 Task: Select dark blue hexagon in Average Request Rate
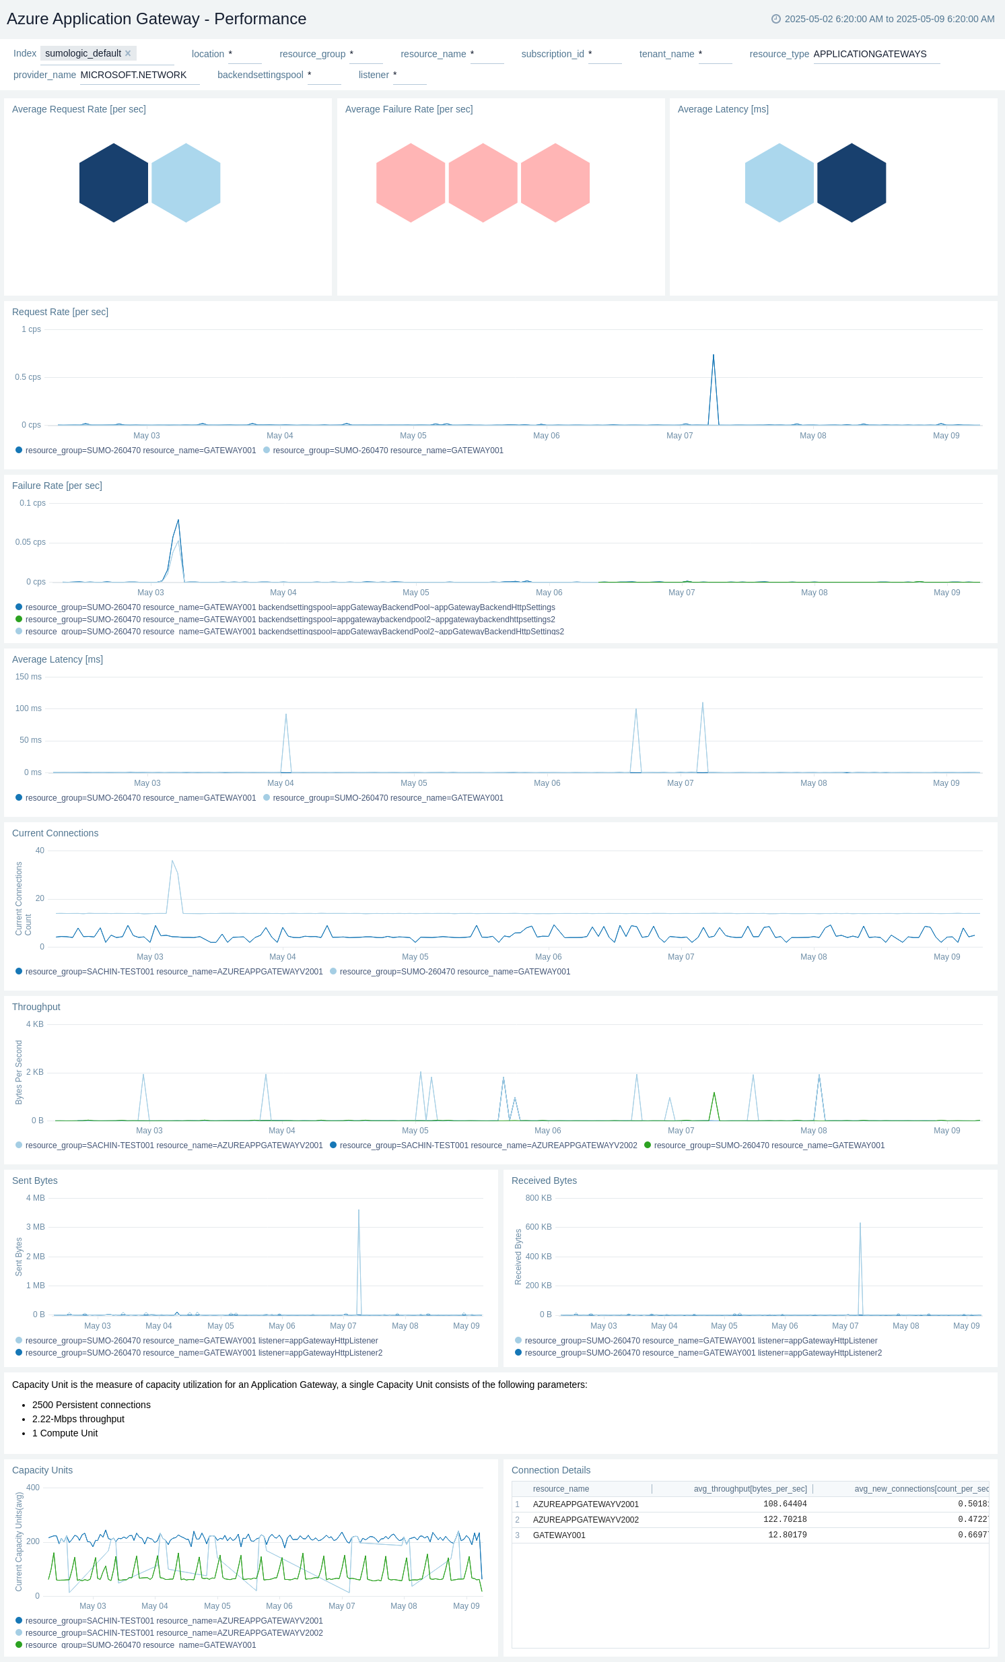coord(114,182)
